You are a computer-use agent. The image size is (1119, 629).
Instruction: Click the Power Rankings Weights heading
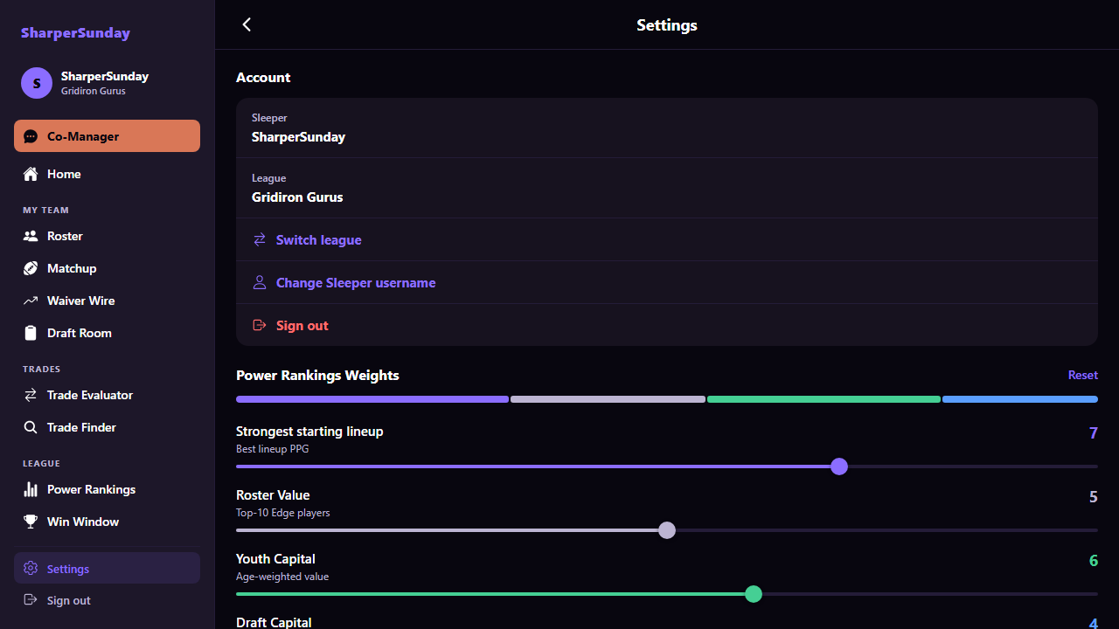point(317,375)
